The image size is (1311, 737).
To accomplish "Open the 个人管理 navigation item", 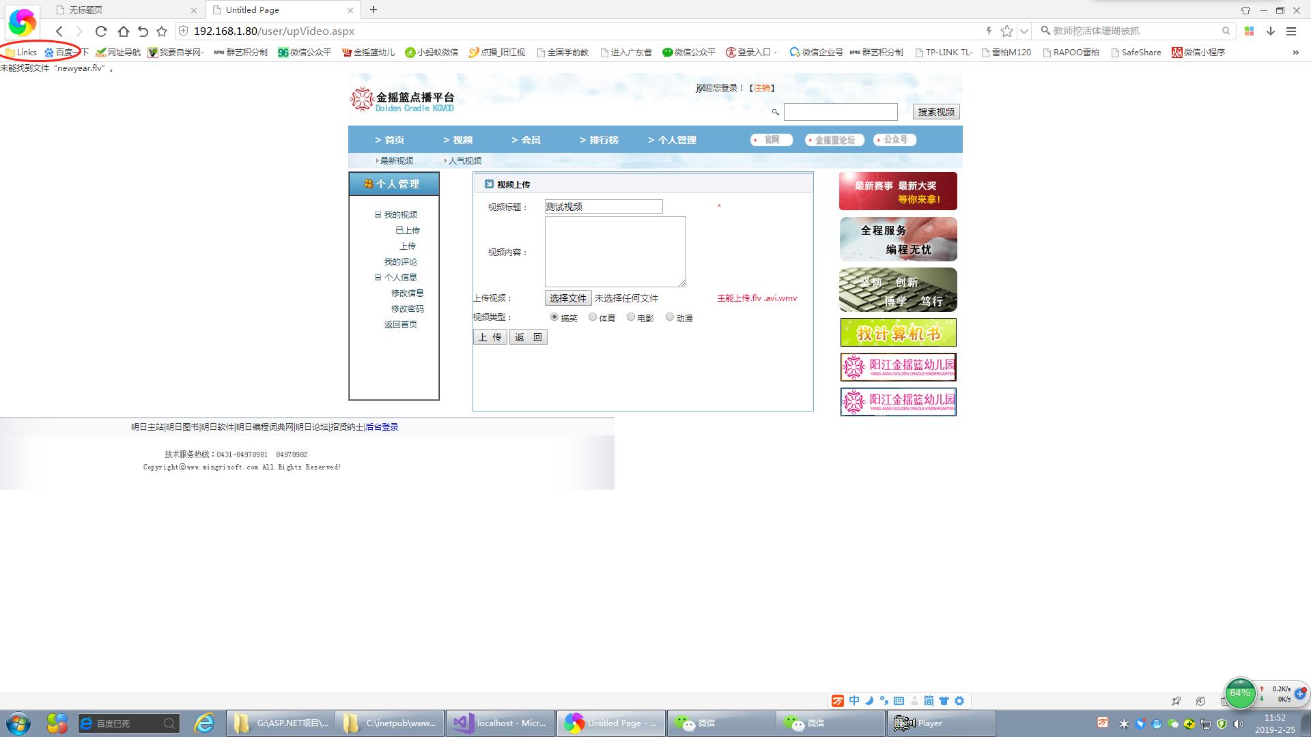I will pos(672,140).
